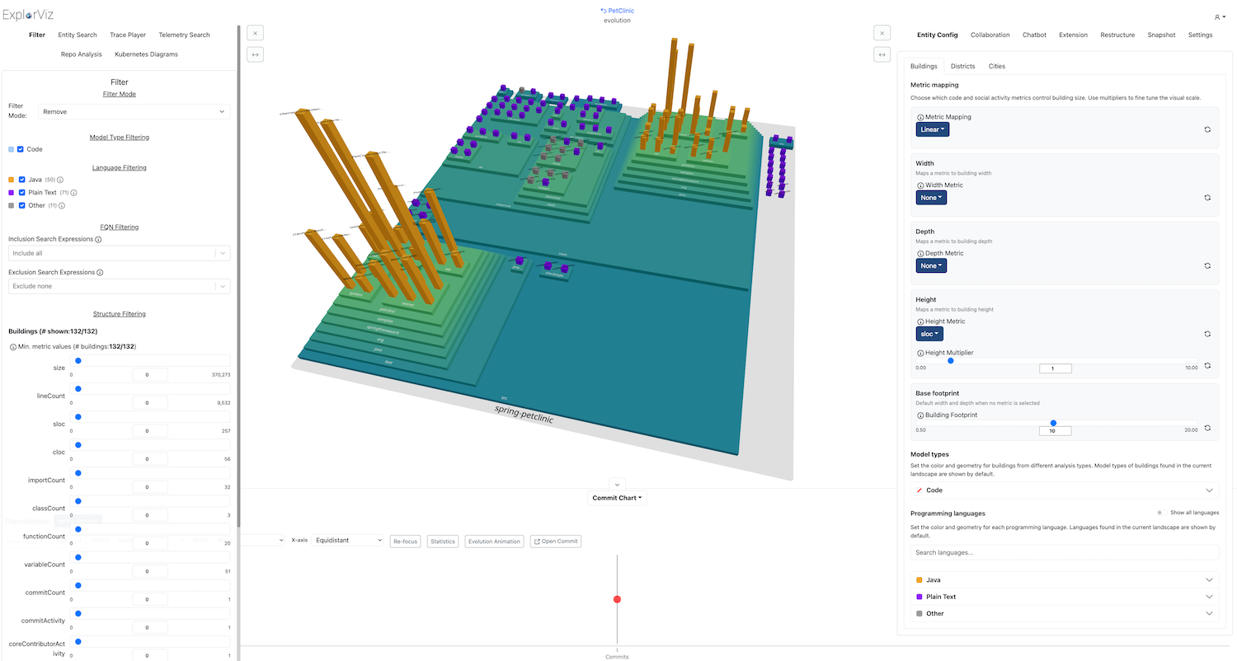Click info icon next to Exclusion Search Expressions
The height and width of the screenshot is (661, 1237).
point(101,273)
